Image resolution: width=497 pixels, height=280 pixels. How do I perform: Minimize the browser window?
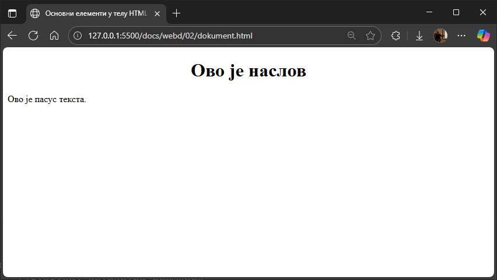[x=429, y=12]
